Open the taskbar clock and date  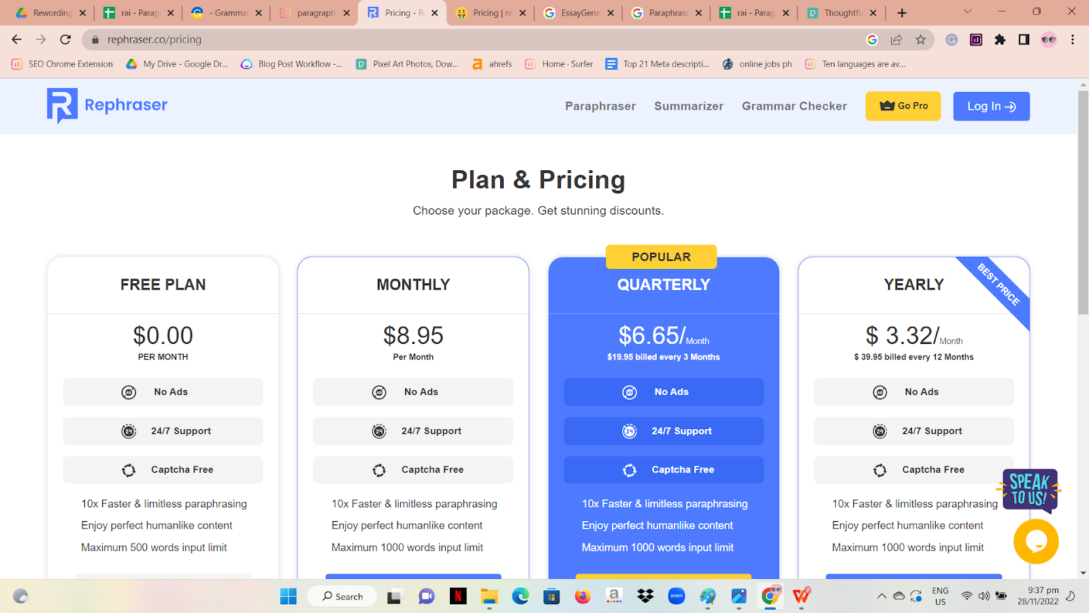click(x=1038, y=596)
